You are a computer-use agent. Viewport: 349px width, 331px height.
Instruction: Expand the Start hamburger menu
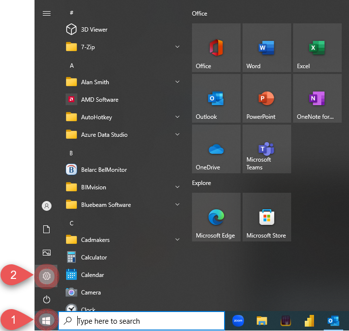point(47,13)
